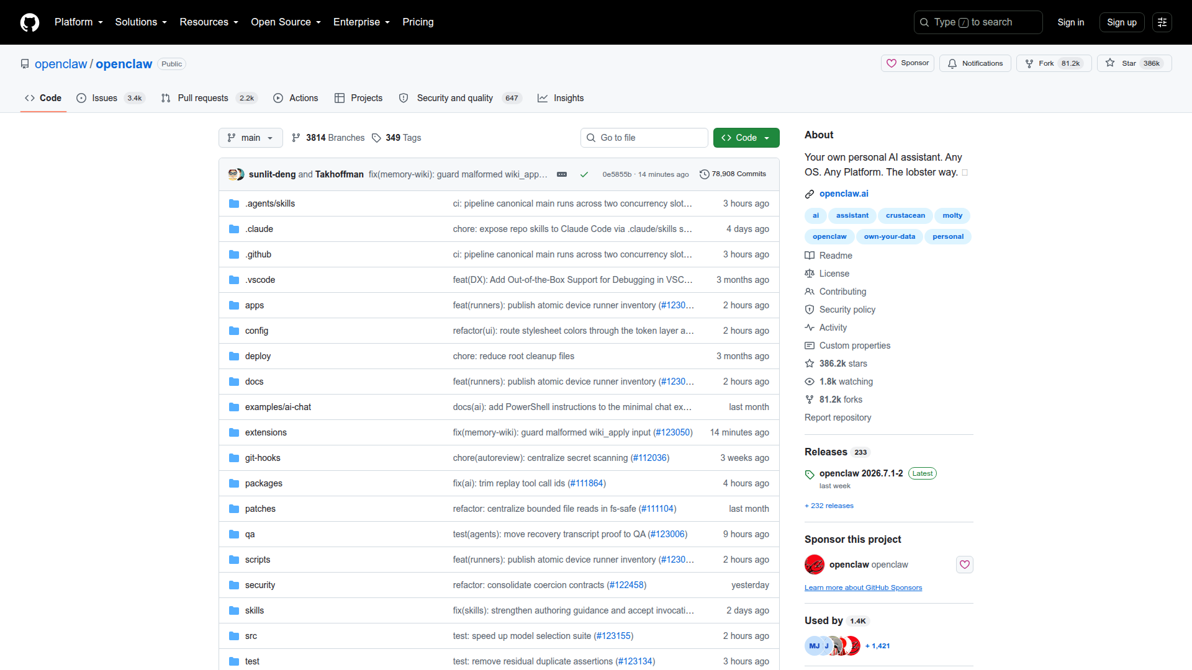Open the .agents/skills folder

270,203
